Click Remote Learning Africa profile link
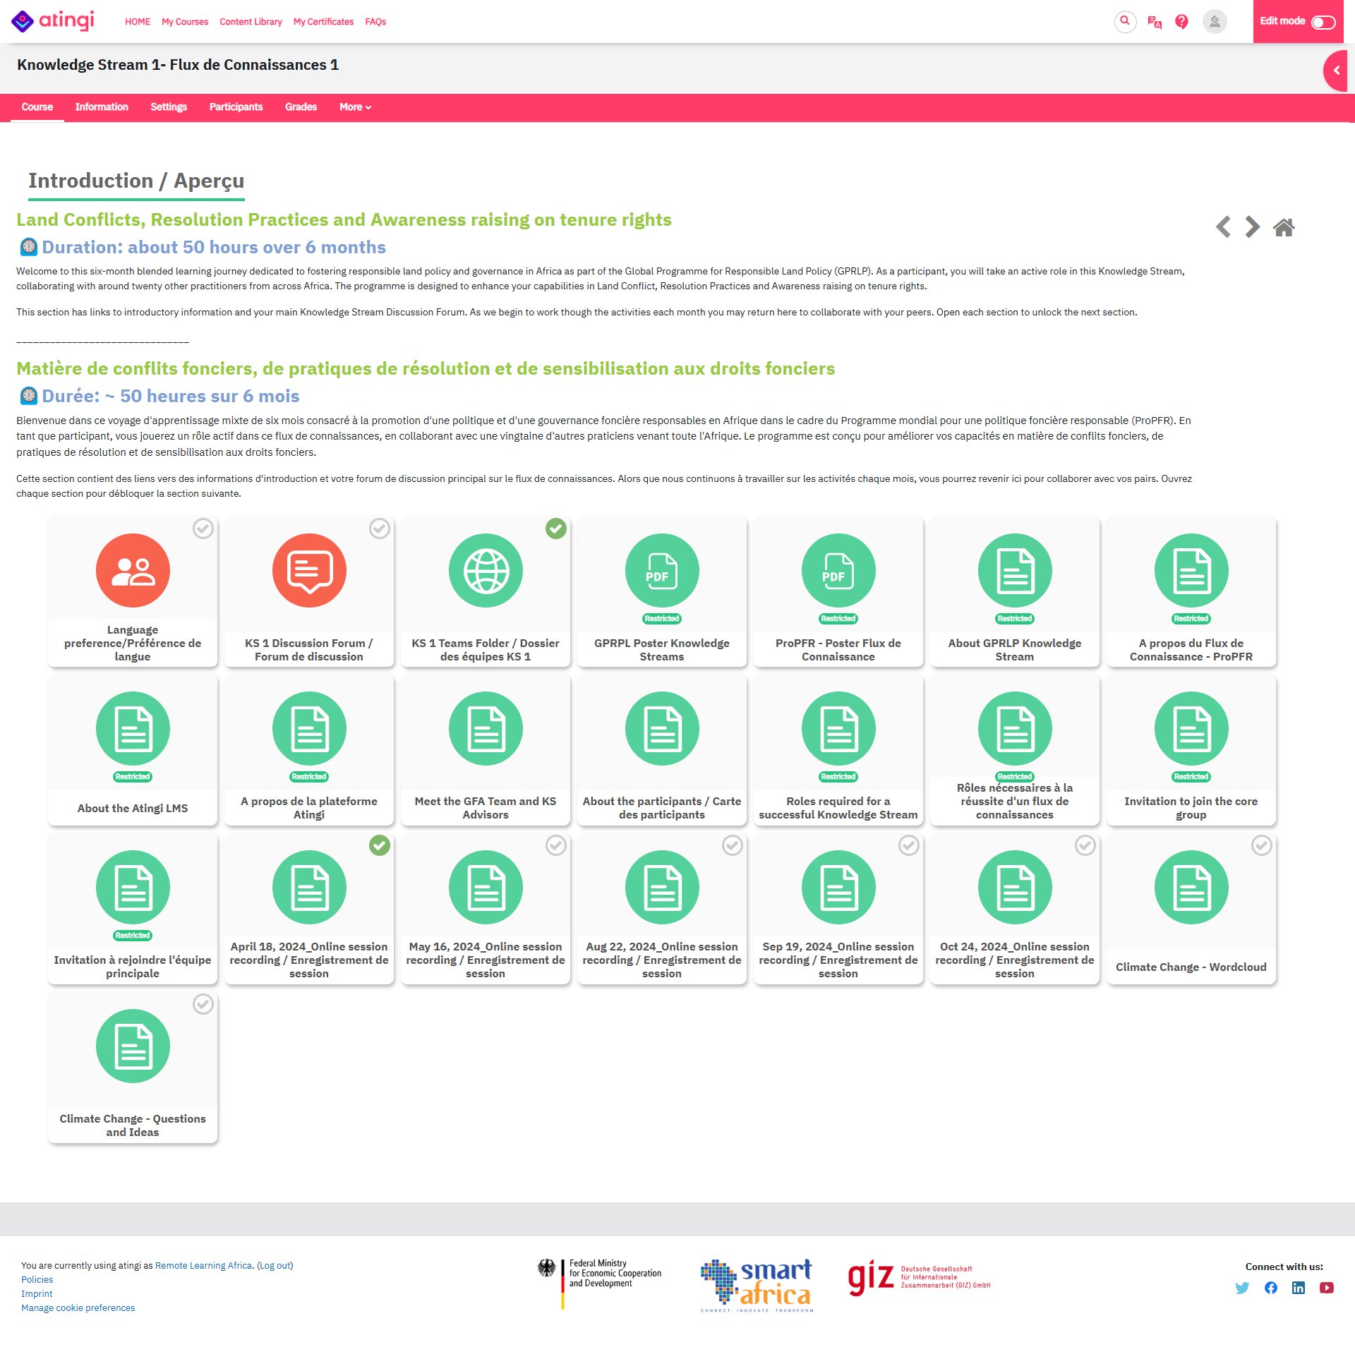Image resolution: width=1355 pixels, height=1359 pixels. click(x=203, y=1265)
